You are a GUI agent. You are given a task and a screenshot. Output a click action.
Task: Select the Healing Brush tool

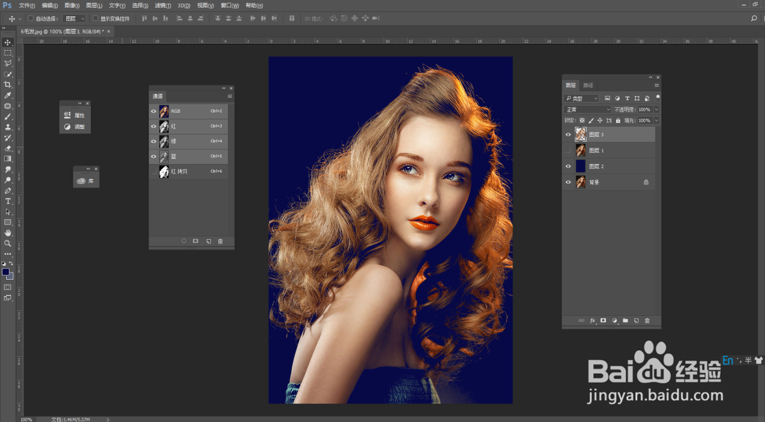pyautogui.click(x=8, y=105)
